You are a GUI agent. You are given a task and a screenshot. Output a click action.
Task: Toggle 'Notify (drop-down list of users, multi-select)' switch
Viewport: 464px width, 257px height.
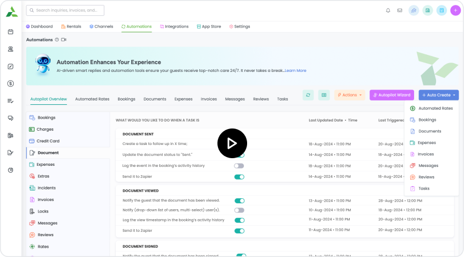[x=239, y=210]
